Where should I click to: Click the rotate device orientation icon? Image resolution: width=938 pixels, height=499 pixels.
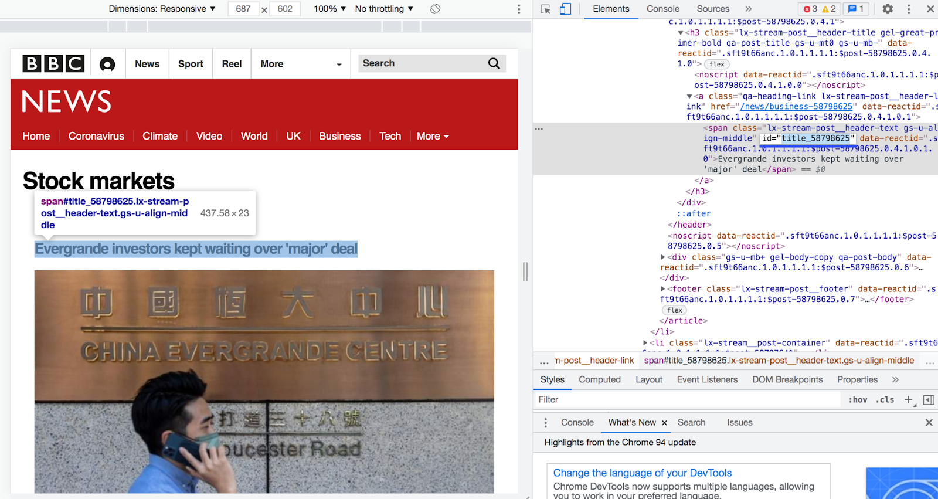pyautogui.click(x=435, y=9)
